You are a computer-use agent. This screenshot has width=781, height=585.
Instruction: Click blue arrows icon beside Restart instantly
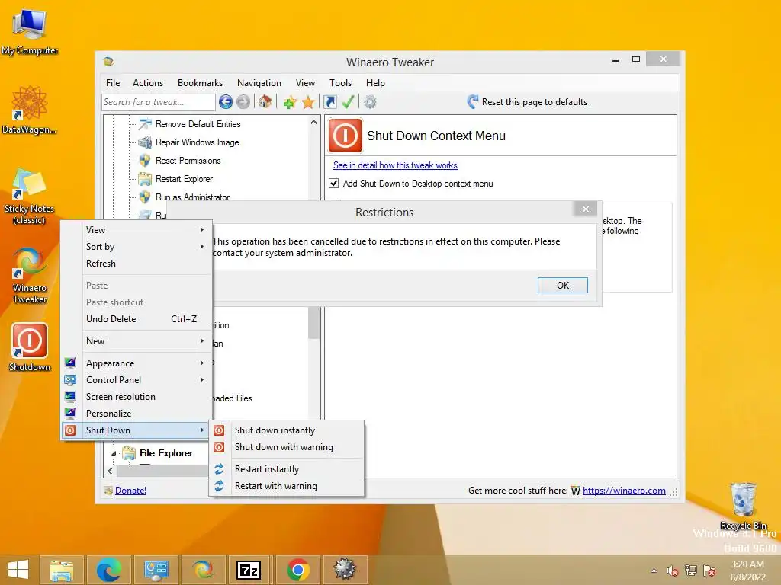point(219,469)
